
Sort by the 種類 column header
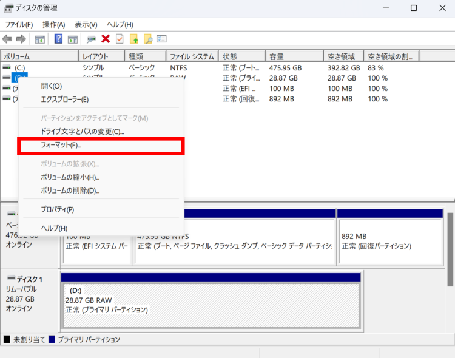146,56
